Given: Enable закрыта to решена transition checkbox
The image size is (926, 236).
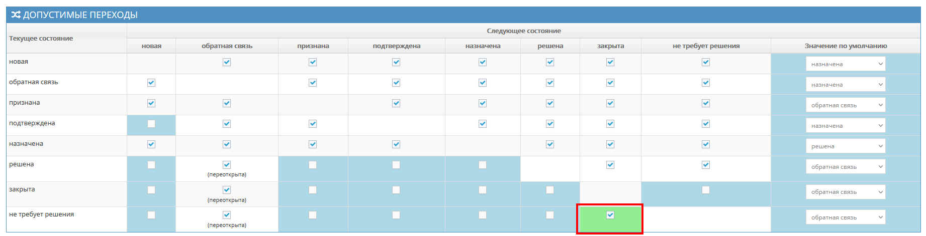Looking at the screenshot, I should coord(550,190).
